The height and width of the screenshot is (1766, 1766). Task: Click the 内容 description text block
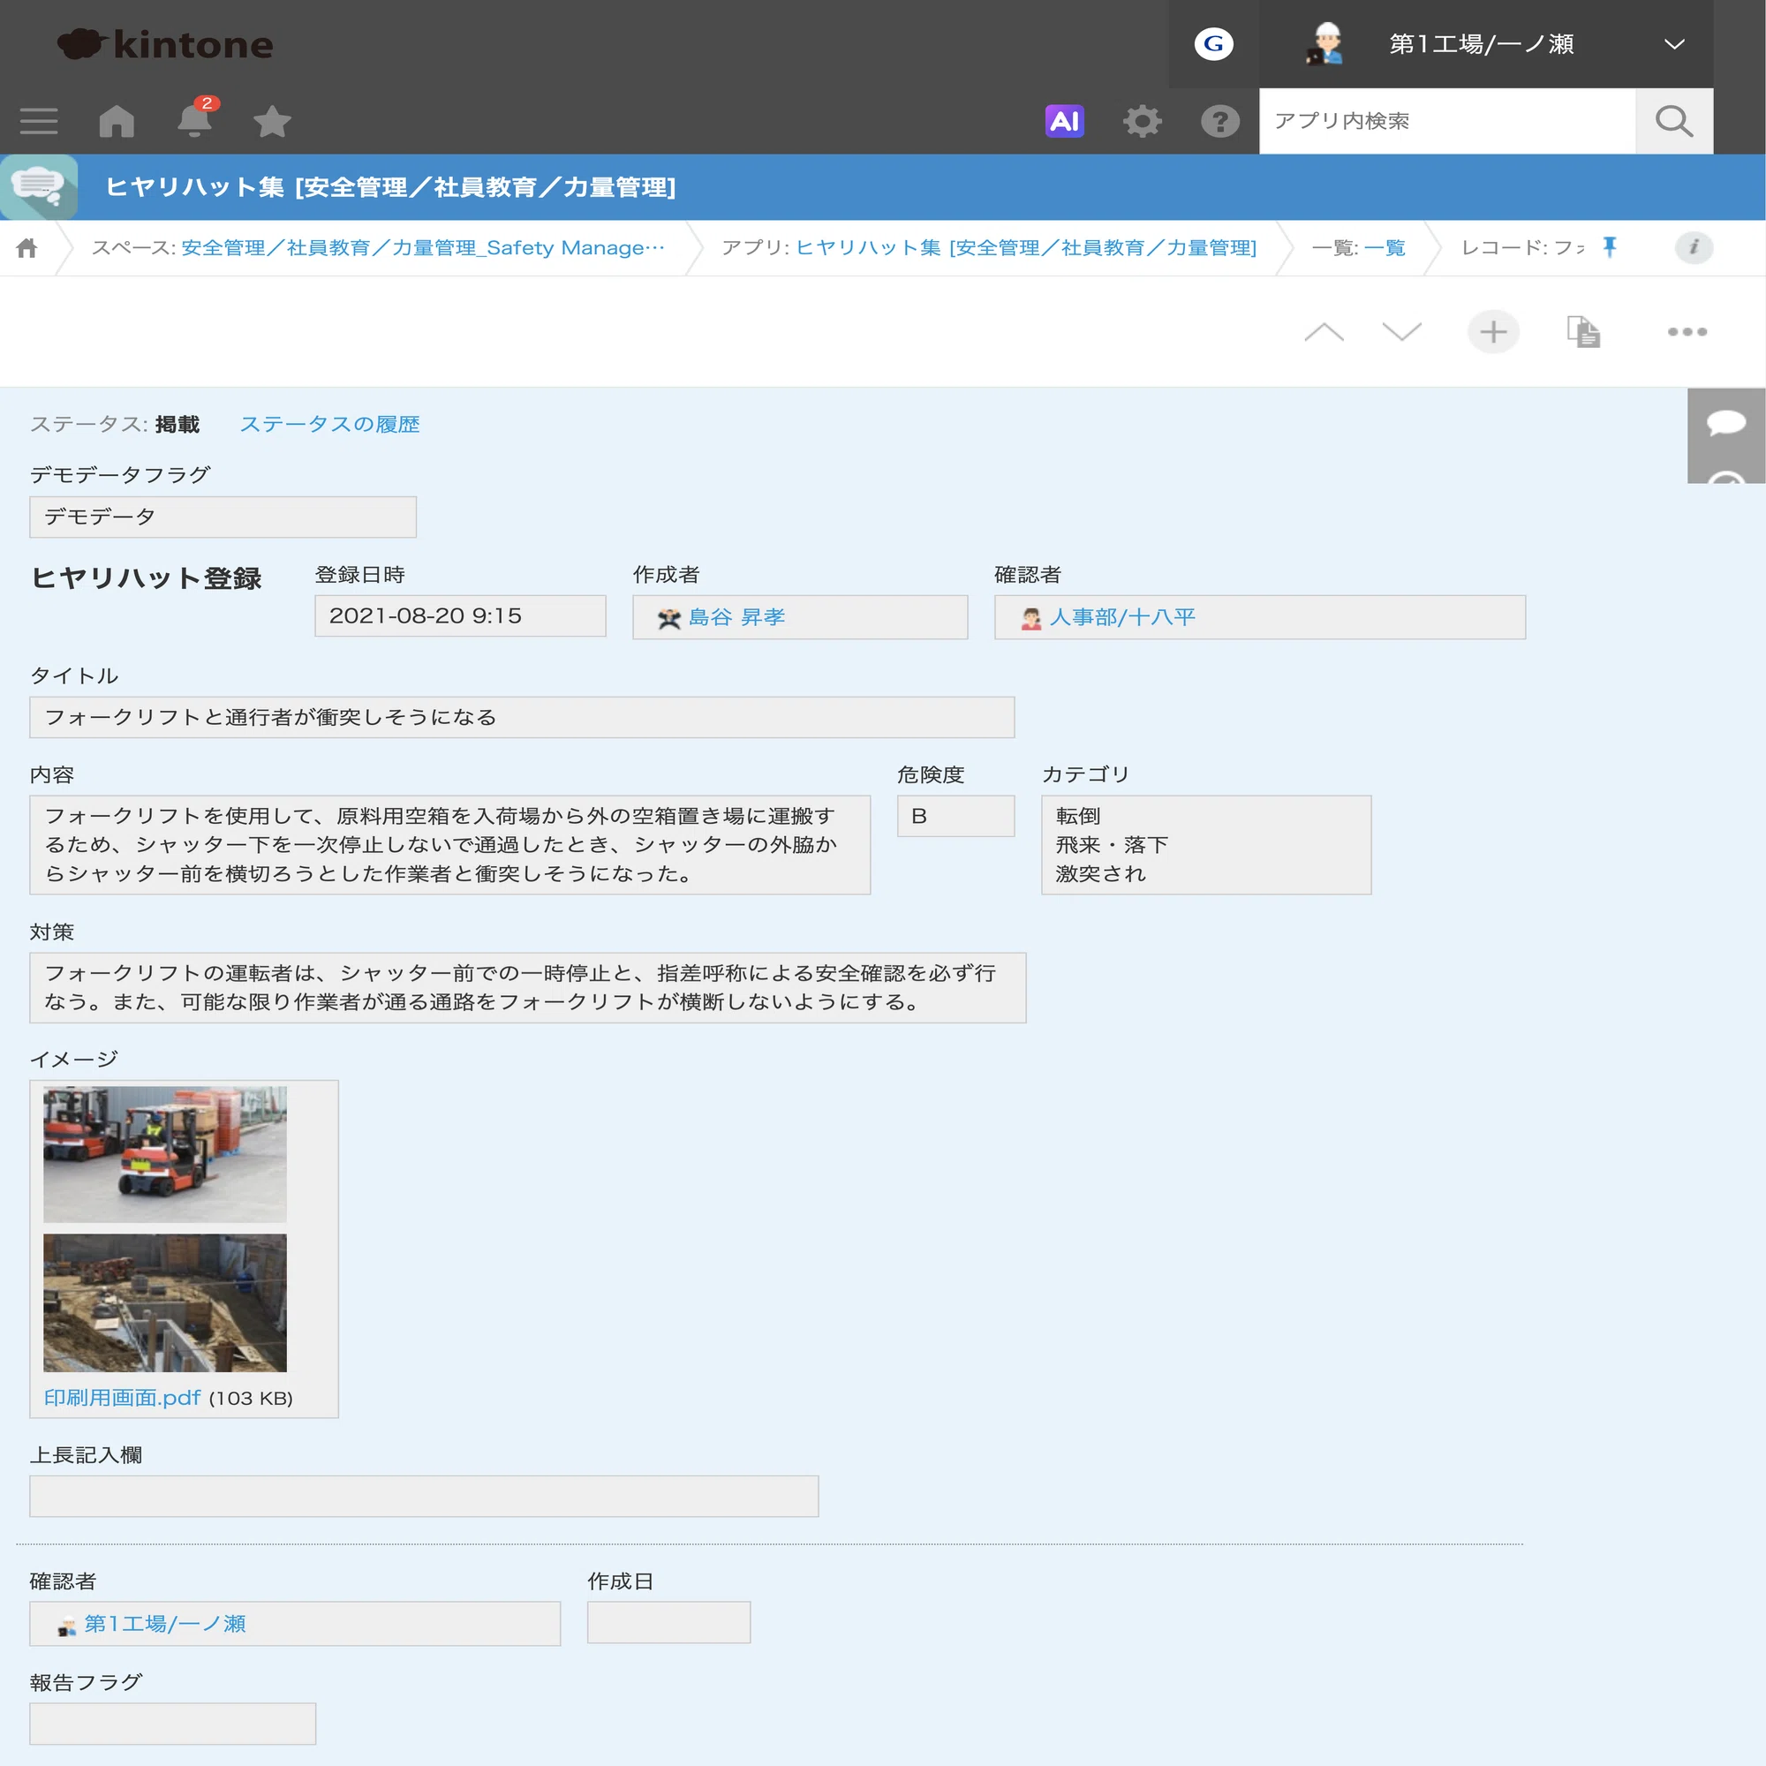(x=449, y=845)
